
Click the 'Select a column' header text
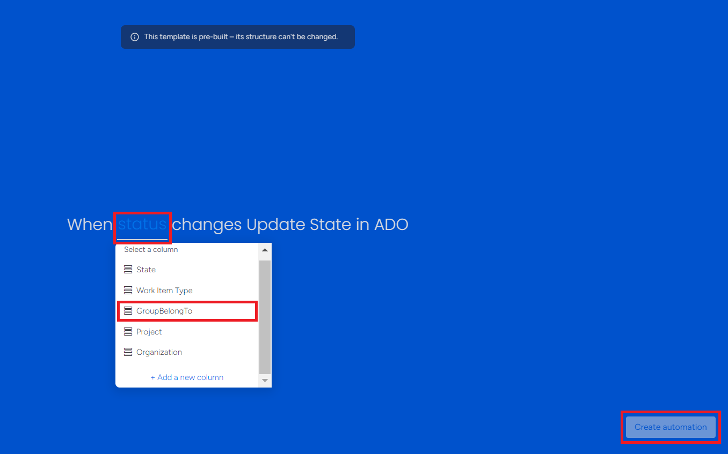pyautogui.click(x=151, y=250)
